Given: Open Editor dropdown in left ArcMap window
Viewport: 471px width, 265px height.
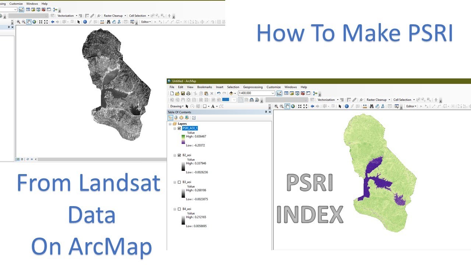Looking at the screenshot, I should pyautogui.click(x=146, y=22).
